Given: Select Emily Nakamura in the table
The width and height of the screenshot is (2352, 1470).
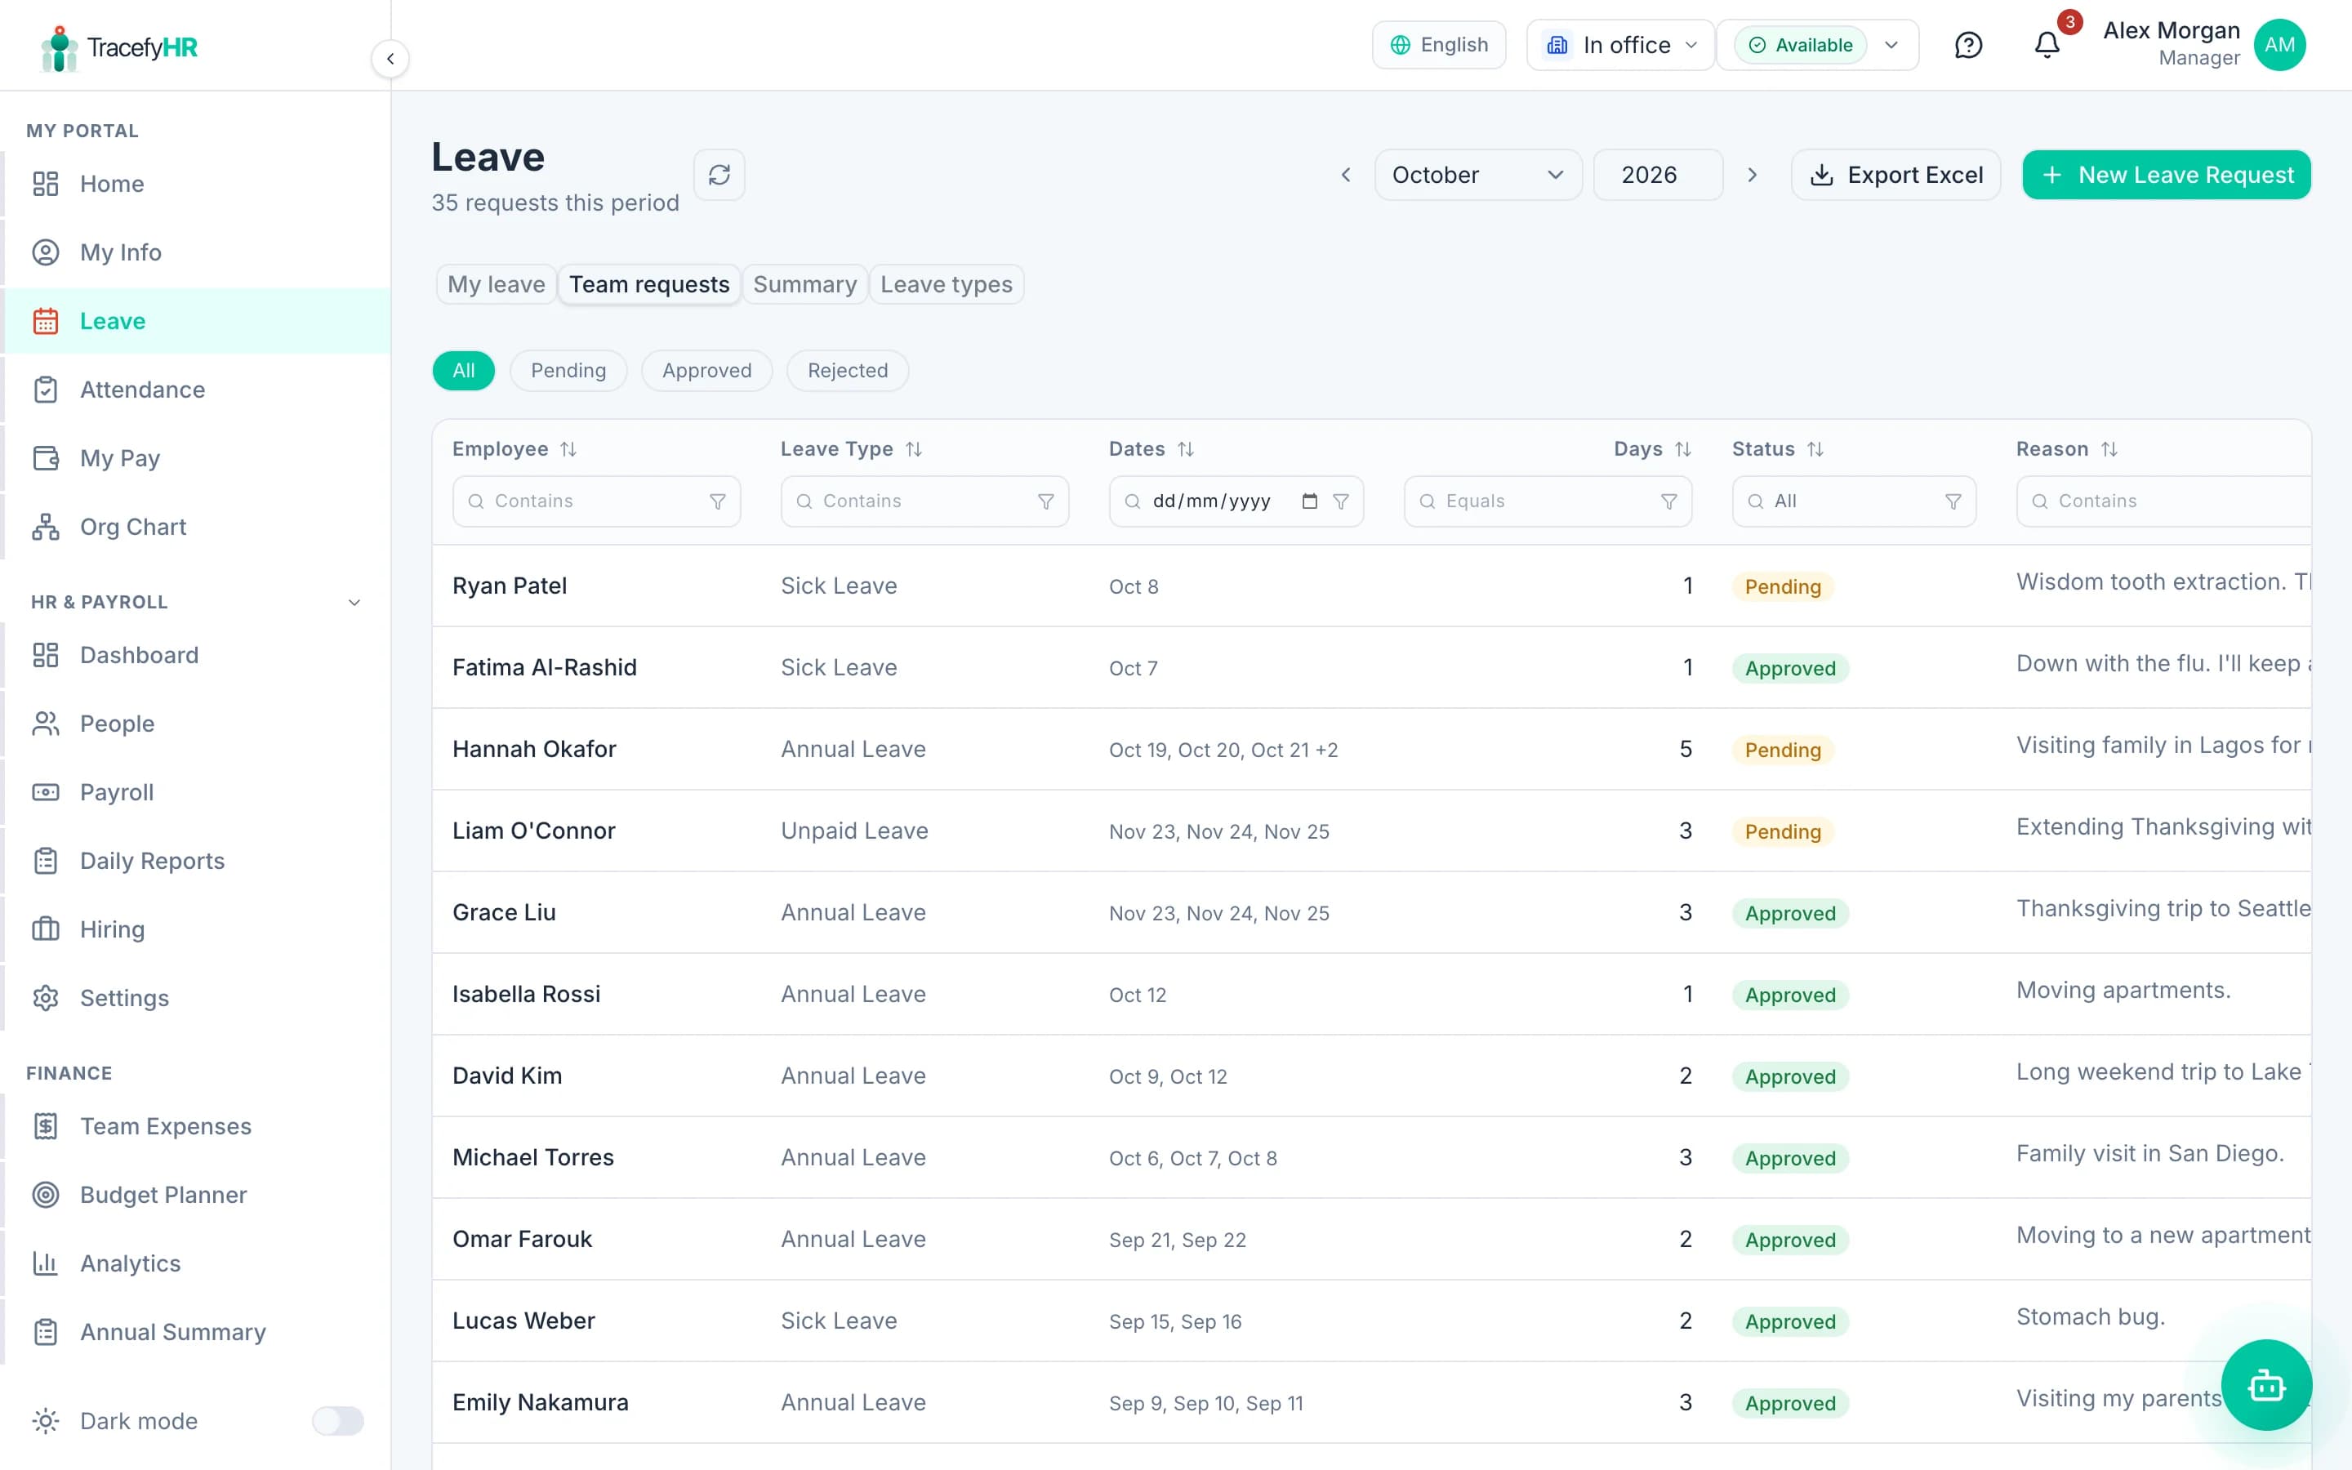Looking at the screenshot, I should pos(541,1403).
